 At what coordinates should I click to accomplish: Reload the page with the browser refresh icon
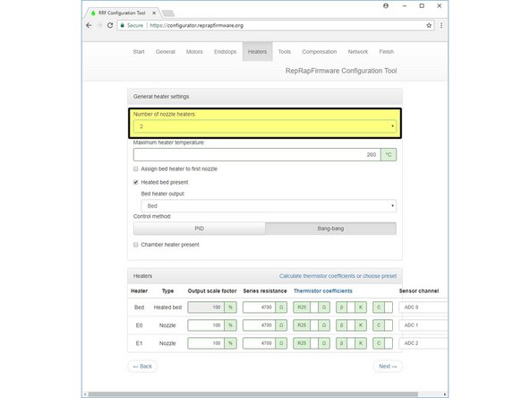pyautogui.click(x=110, y=25)
